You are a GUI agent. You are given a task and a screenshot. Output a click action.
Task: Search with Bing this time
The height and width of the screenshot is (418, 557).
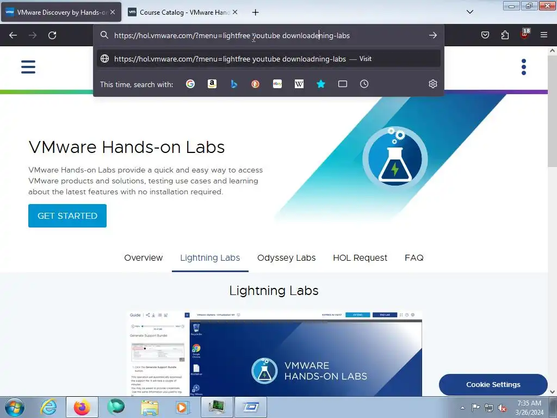pos(234,84)
